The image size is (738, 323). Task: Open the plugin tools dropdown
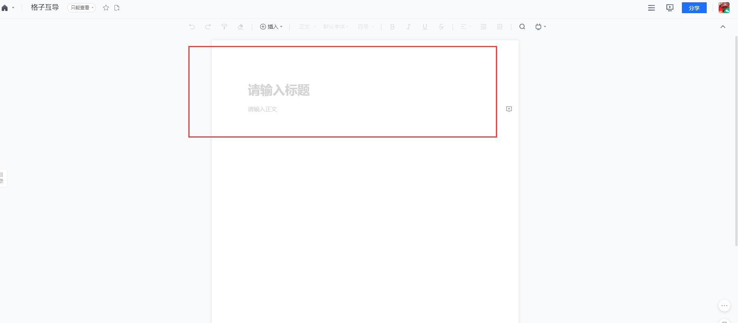pos(540,27)
